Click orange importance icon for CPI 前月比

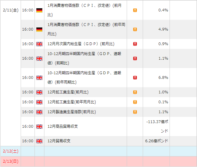click(x=135, y=10)
